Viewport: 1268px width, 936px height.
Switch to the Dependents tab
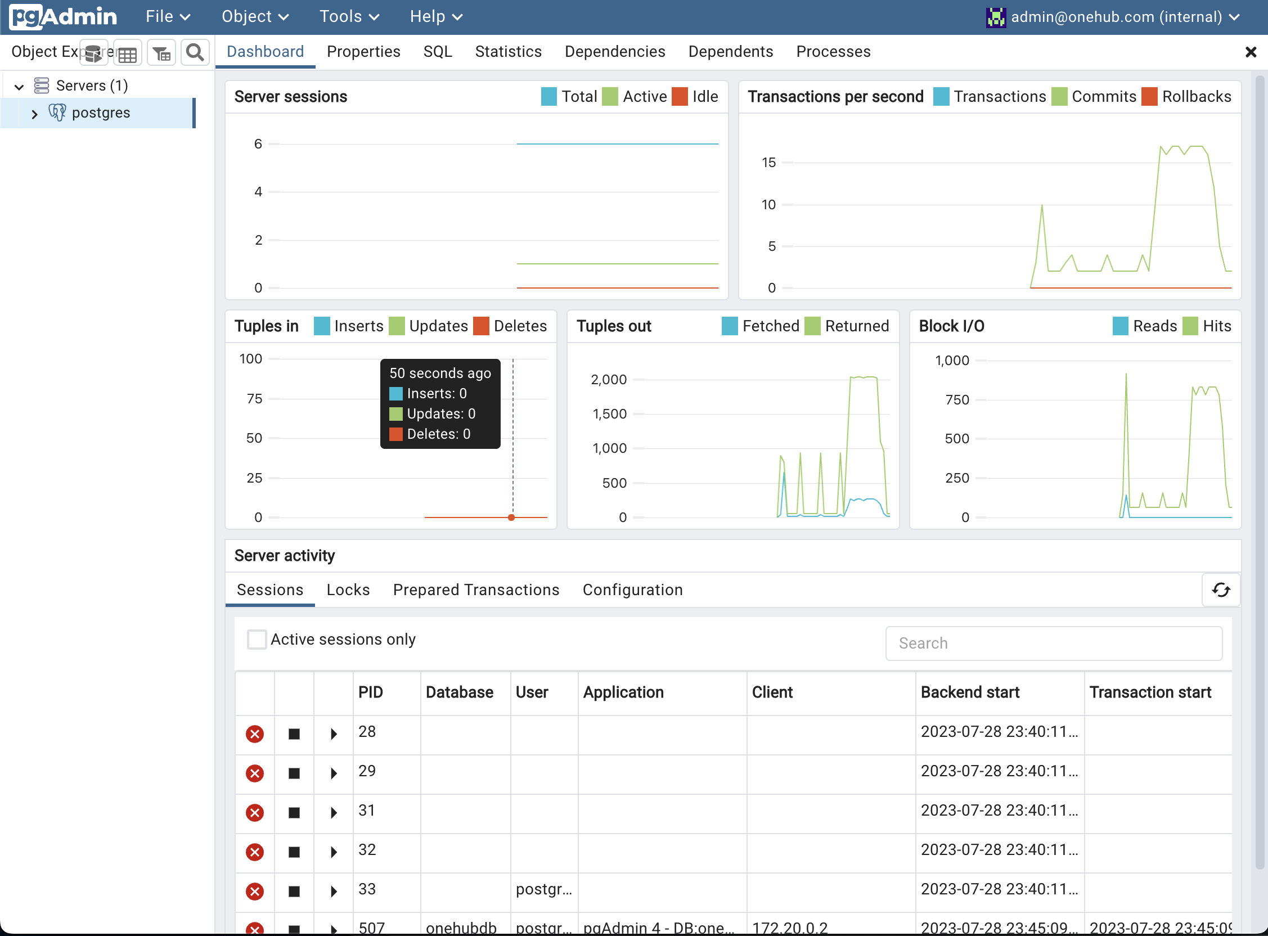point(730,52)
